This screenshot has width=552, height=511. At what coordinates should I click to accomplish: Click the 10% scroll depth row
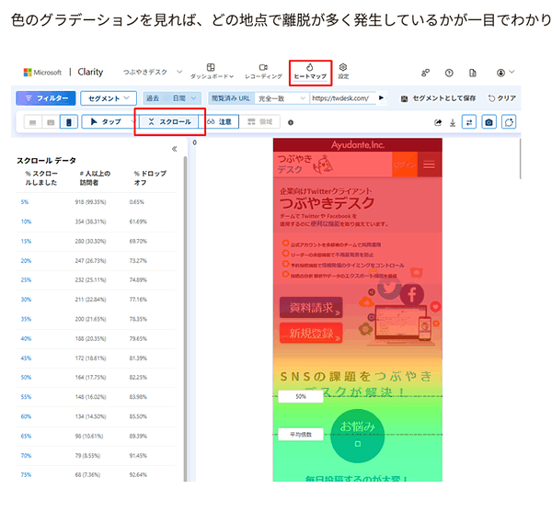click(96, 221)
